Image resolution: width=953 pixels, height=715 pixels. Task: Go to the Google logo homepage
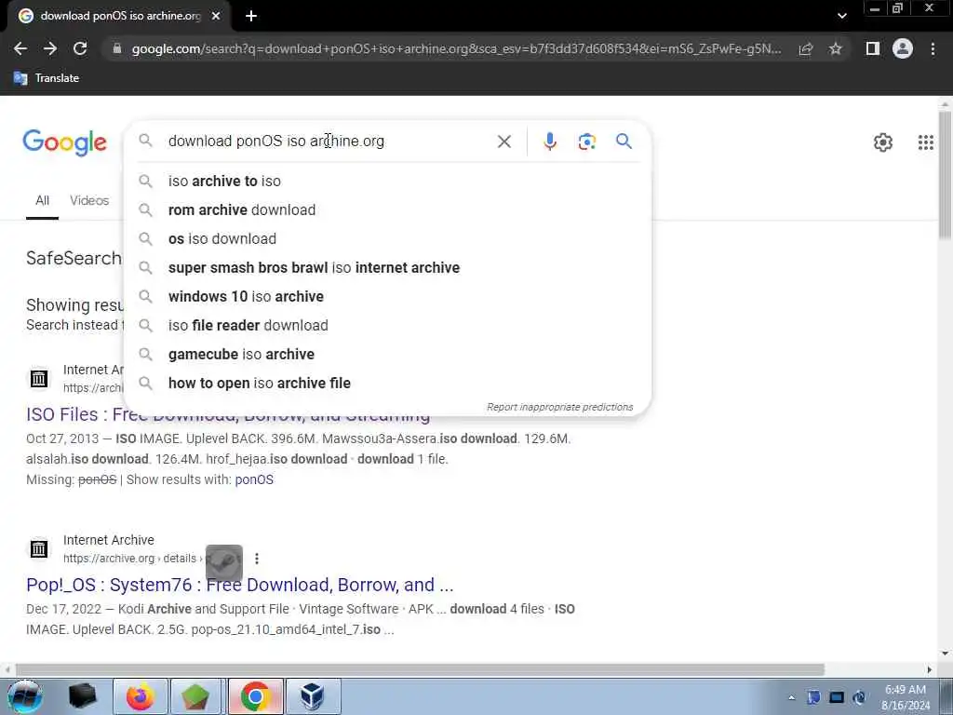tap(65, 142)
